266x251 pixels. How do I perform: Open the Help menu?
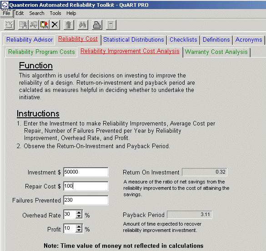click(71, 13)
